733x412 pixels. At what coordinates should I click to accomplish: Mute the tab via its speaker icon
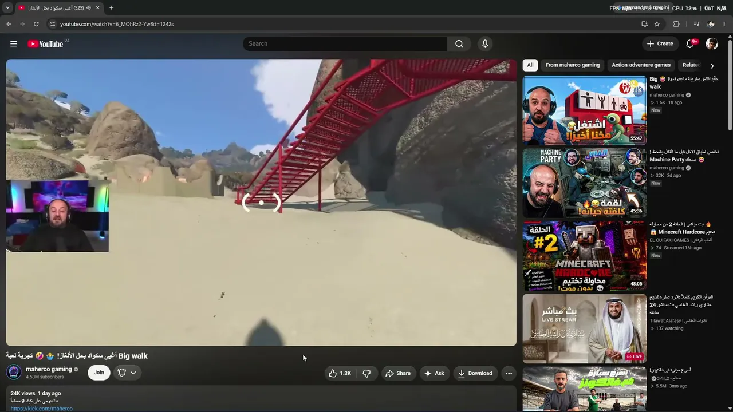coord(88,8)
